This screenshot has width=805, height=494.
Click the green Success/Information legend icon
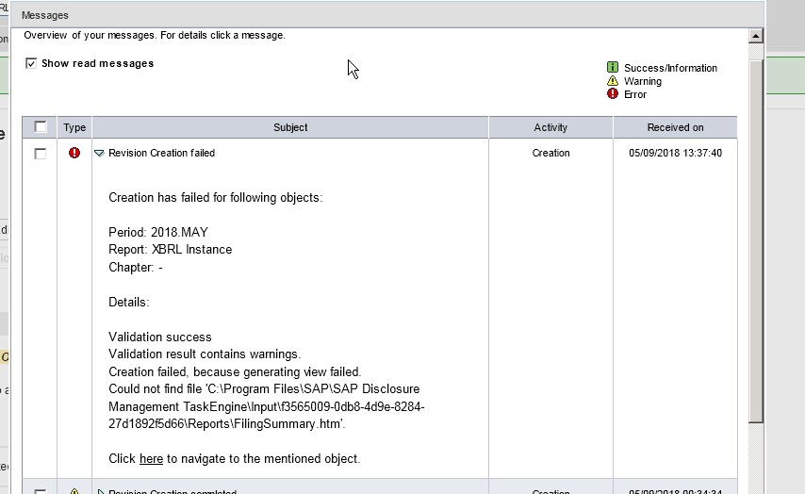(613, 67)
